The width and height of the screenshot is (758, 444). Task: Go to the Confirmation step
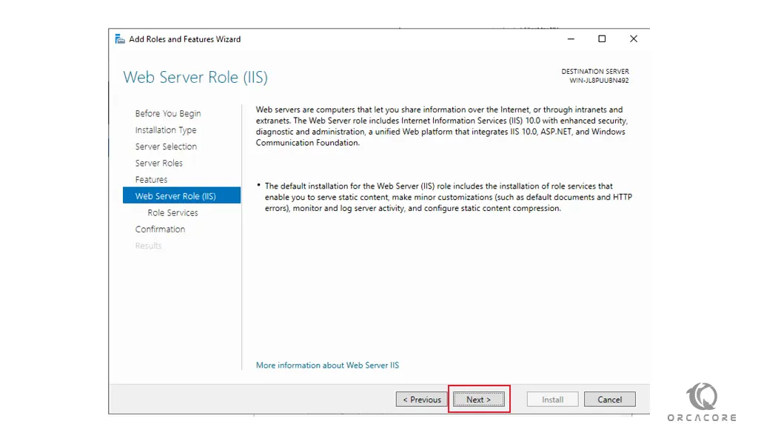160,229
